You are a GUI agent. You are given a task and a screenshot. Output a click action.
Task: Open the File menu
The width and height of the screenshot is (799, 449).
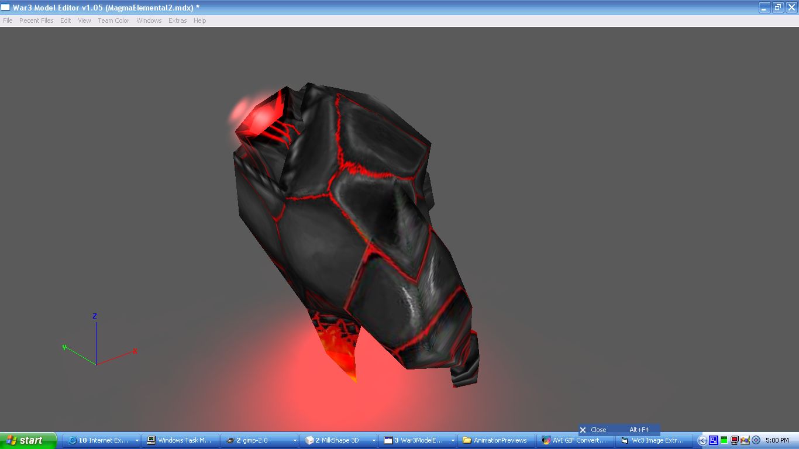click(x=8, y=20)
